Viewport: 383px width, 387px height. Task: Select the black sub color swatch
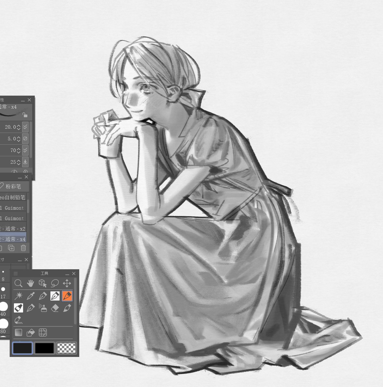pos(44,348)
